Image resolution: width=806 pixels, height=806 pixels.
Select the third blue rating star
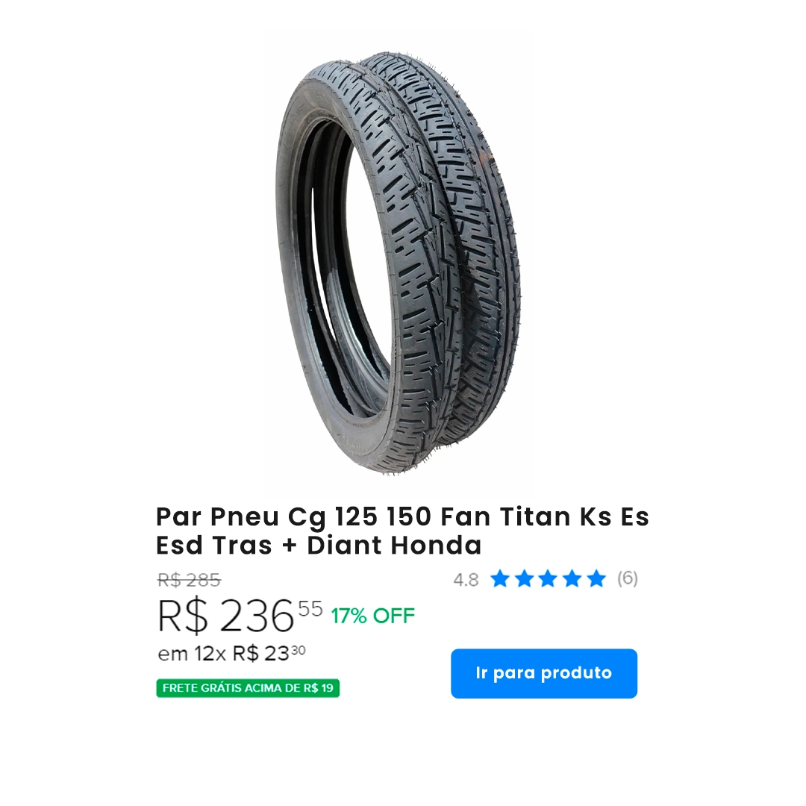[548, 579]
